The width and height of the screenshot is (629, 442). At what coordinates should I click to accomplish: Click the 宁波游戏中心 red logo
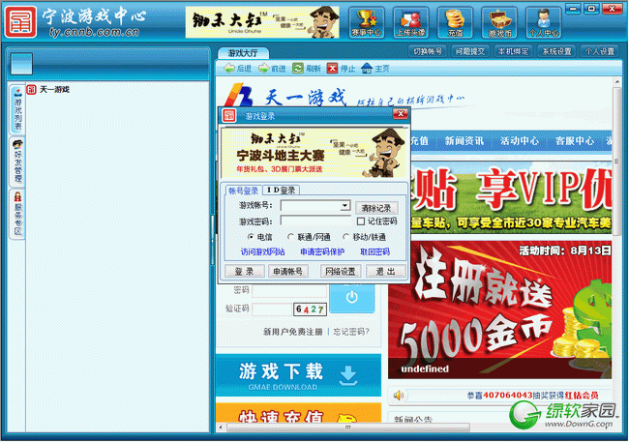(19, 21)
